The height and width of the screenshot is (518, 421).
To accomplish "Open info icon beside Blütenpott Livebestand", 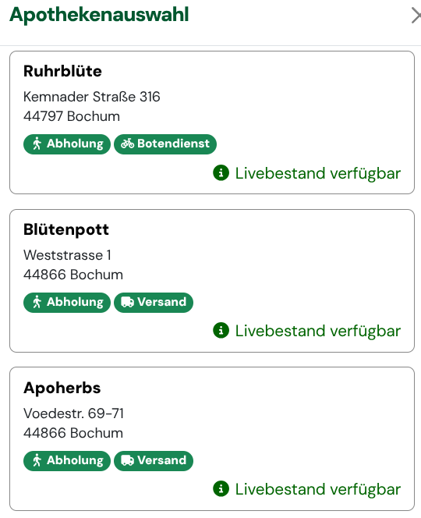I will click(221, 330).
